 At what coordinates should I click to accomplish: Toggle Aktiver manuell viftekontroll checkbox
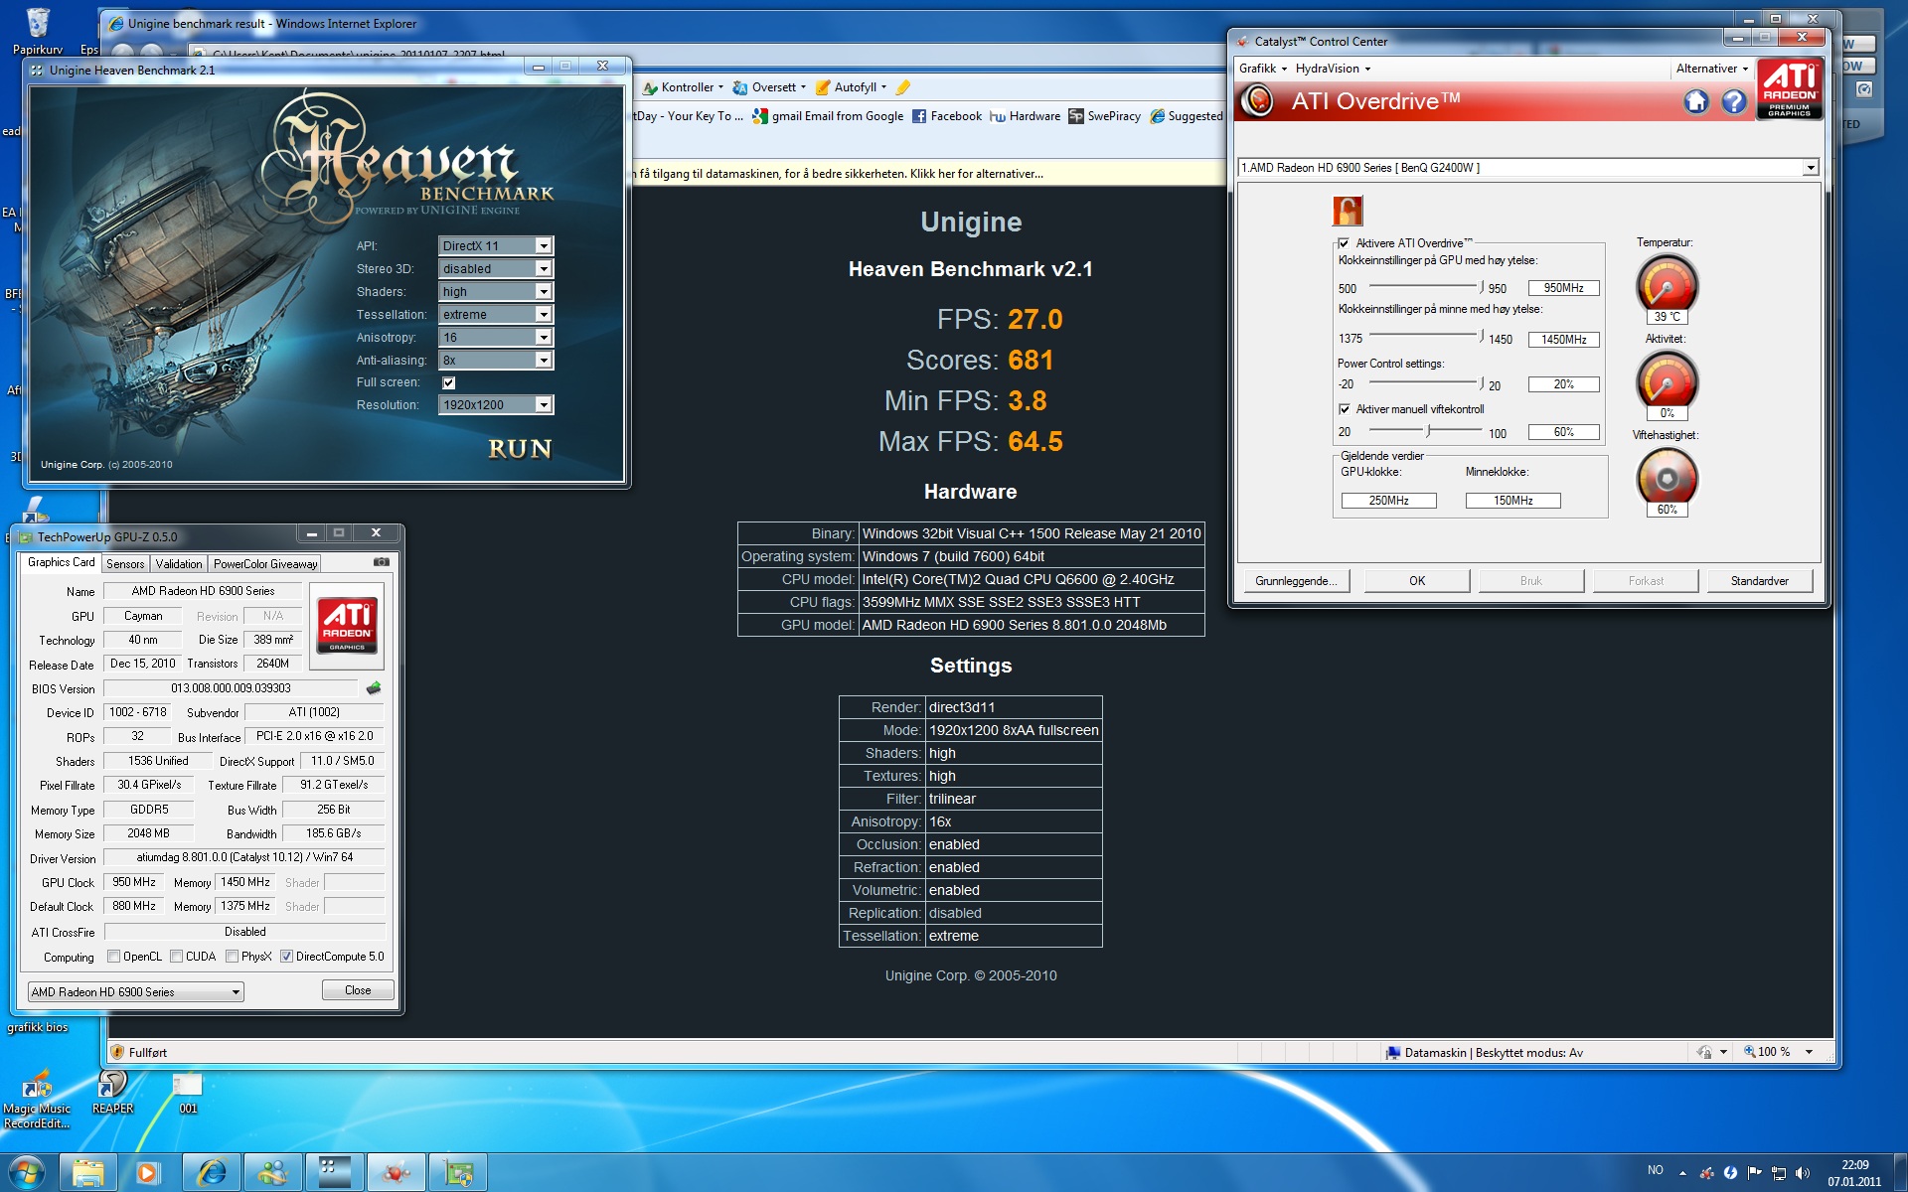[x=1344, y=409]
